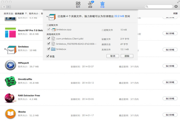Click the com.smilebox.Client.plist file icon
180x121 pixels.
click(53, 39)
